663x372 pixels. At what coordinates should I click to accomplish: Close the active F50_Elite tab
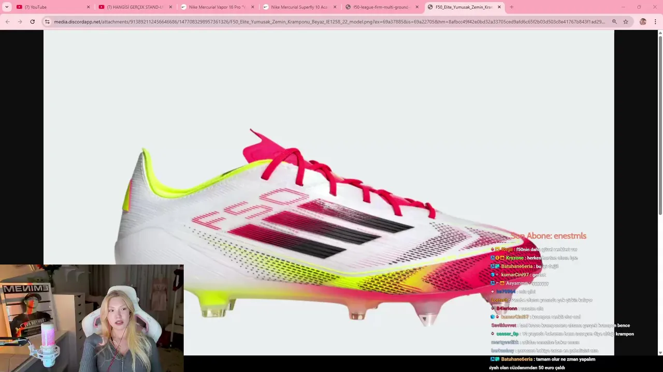click(499, 7)
